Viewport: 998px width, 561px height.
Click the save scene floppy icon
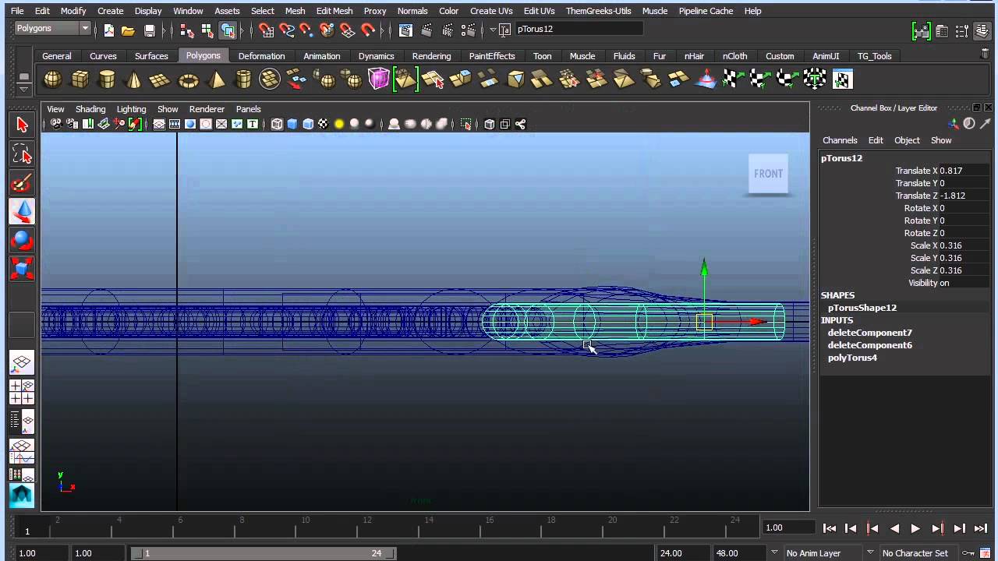click(x=150, y=30)
